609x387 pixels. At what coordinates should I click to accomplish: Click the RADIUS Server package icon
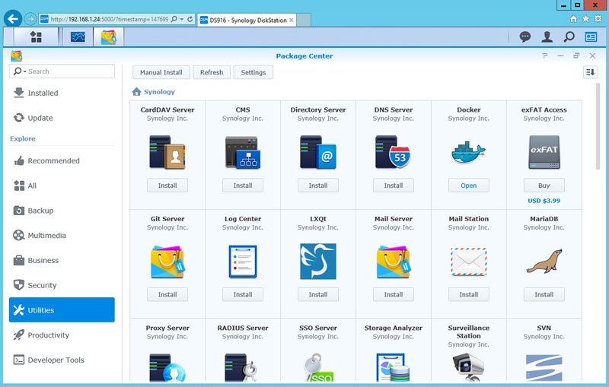[x=243, y=367]
